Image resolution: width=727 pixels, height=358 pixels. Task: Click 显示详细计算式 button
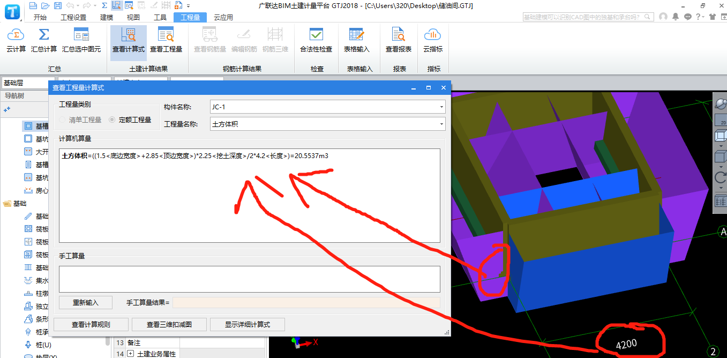pos(247,324)
